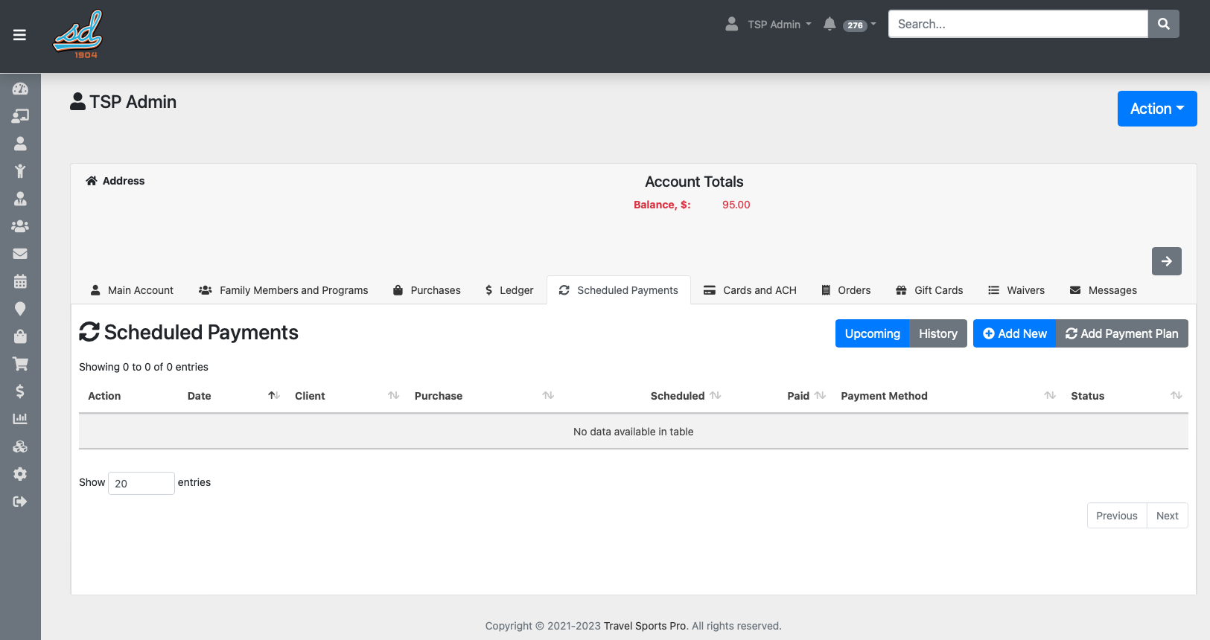Open the shopping bag sidebar icon
Screen dimensions: 1210x640
pyautogui.click(x=20, y=336)
